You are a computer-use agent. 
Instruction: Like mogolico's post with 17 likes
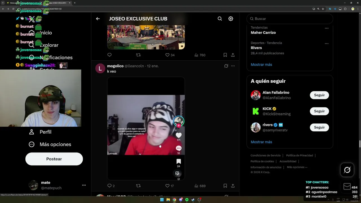(170, 186)
